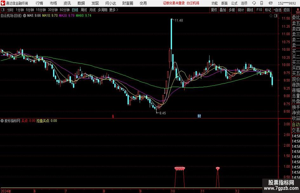
Task: Switch to the 60分钟 period tab
Action: [x=65, y=10]
